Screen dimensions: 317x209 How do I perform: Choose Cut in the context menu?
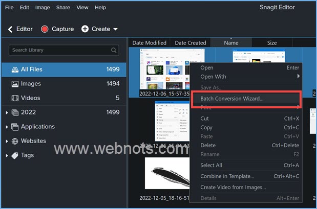pyautogui.click(x=246, y=119)
